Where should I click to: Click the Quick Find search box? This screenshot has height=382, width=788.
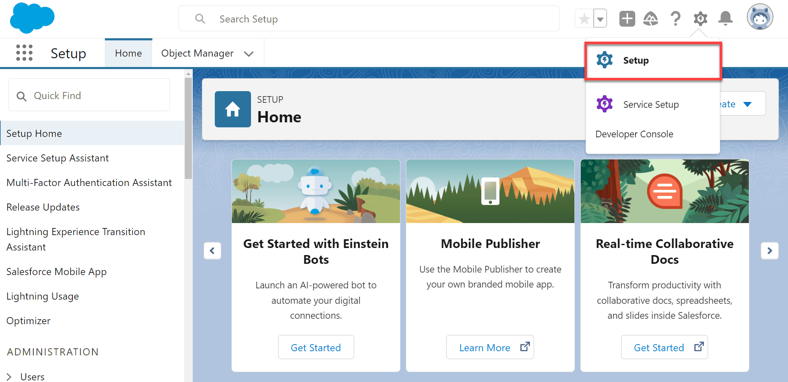[x=89, y=95]
